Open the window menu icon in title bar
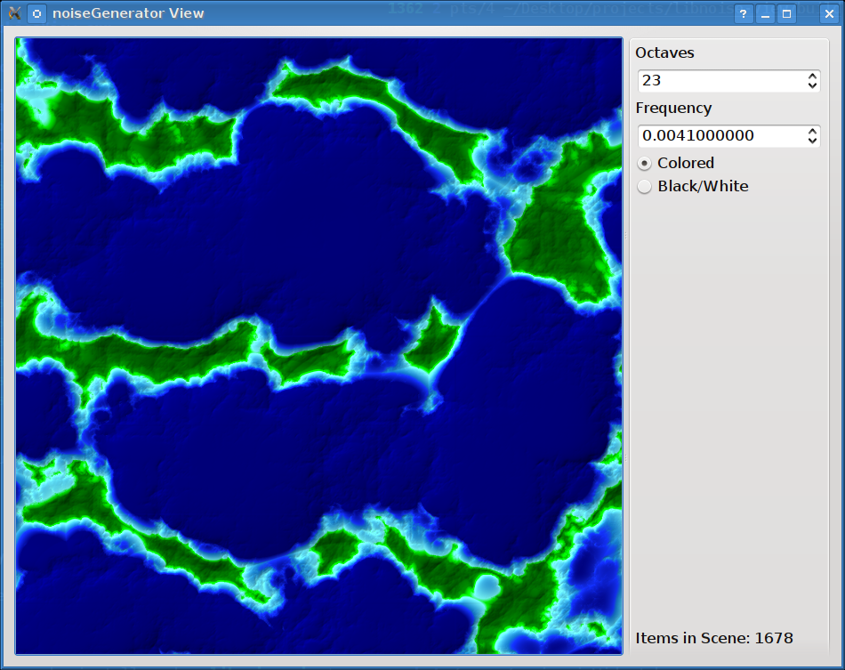845x670 pixels. [14, 13]
